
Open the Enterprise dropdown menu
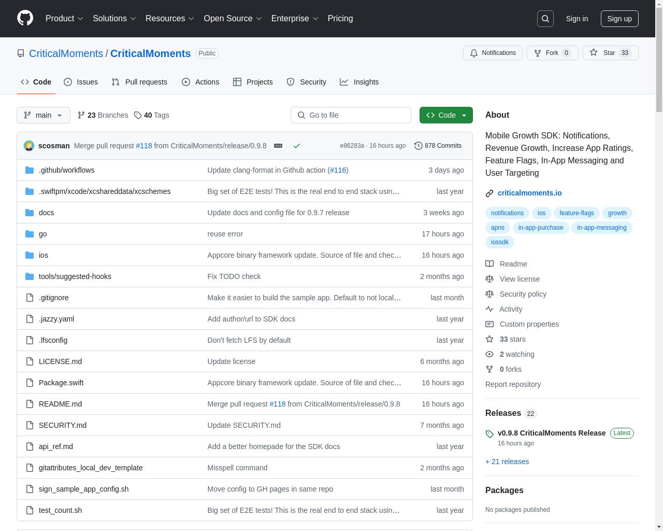click(x=295, y=18)
